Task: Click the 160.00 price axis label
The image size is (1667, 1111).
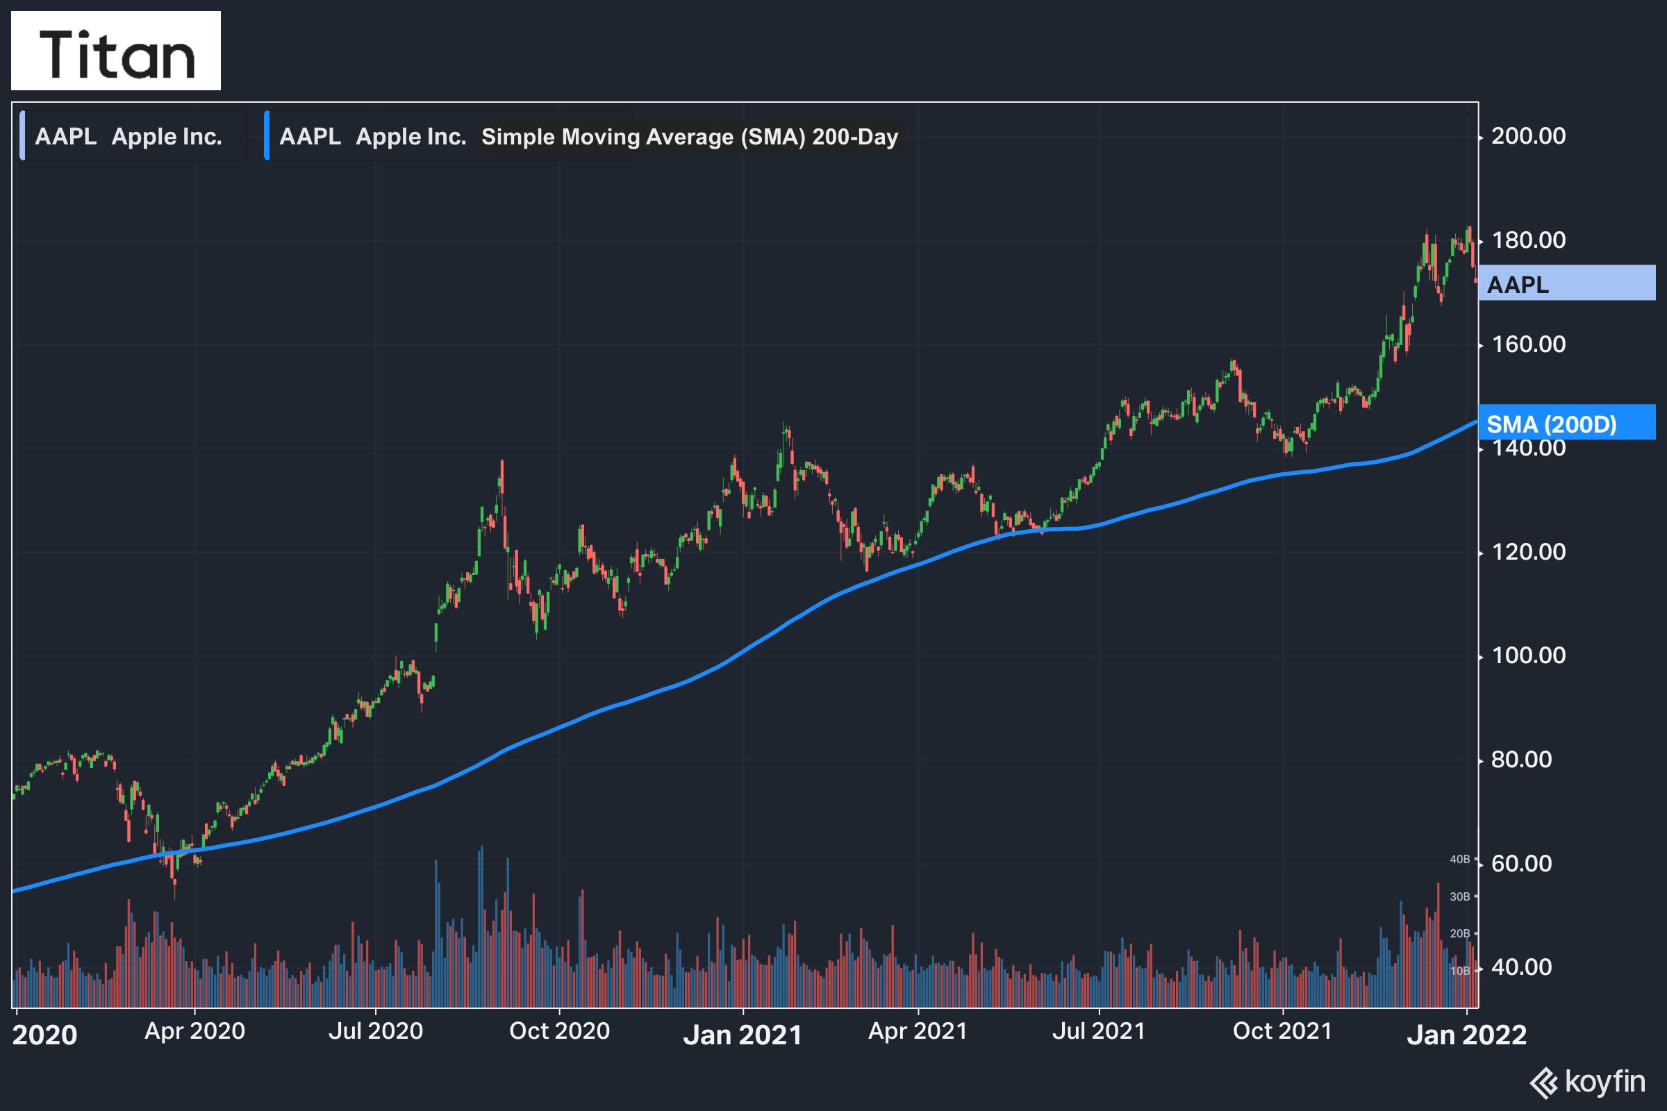Action: (1528, 344)
